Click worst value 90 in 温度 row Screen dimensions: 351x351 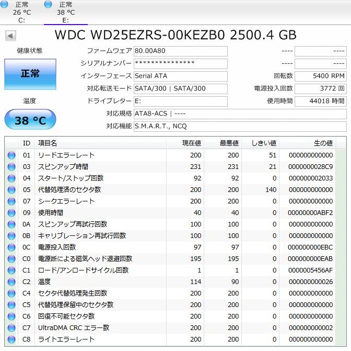pyautogui.click(x=235, y=282)
